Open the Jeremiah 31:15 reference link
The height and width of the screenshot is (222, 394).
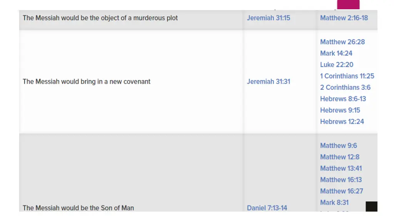[x=268, y=18]
